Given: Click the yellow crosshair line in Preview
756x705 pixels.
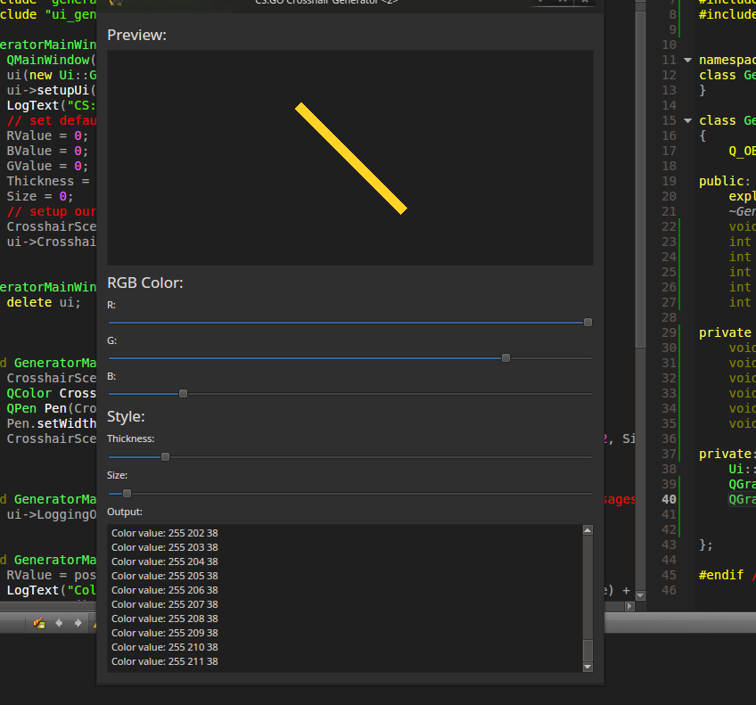Looking at the screenshot, I should (351, 158).
